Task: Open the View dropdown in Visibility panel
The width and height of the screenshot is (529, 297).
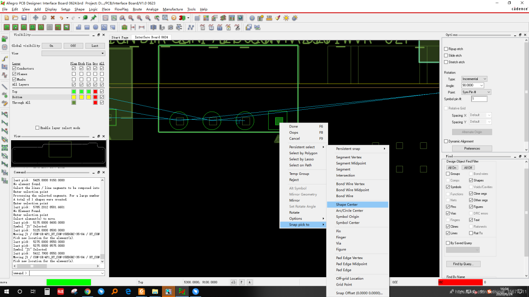Action: pyautogui.click(x=73, y=53)
